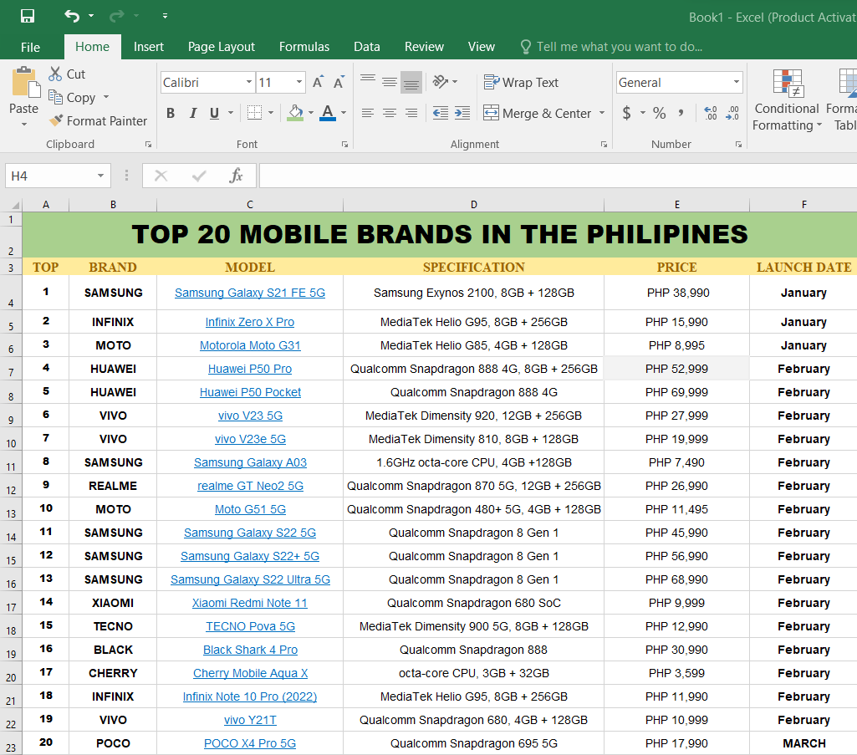Toggle Bold formatting
The width and height of the screenshot is (857, 755).
171,113
